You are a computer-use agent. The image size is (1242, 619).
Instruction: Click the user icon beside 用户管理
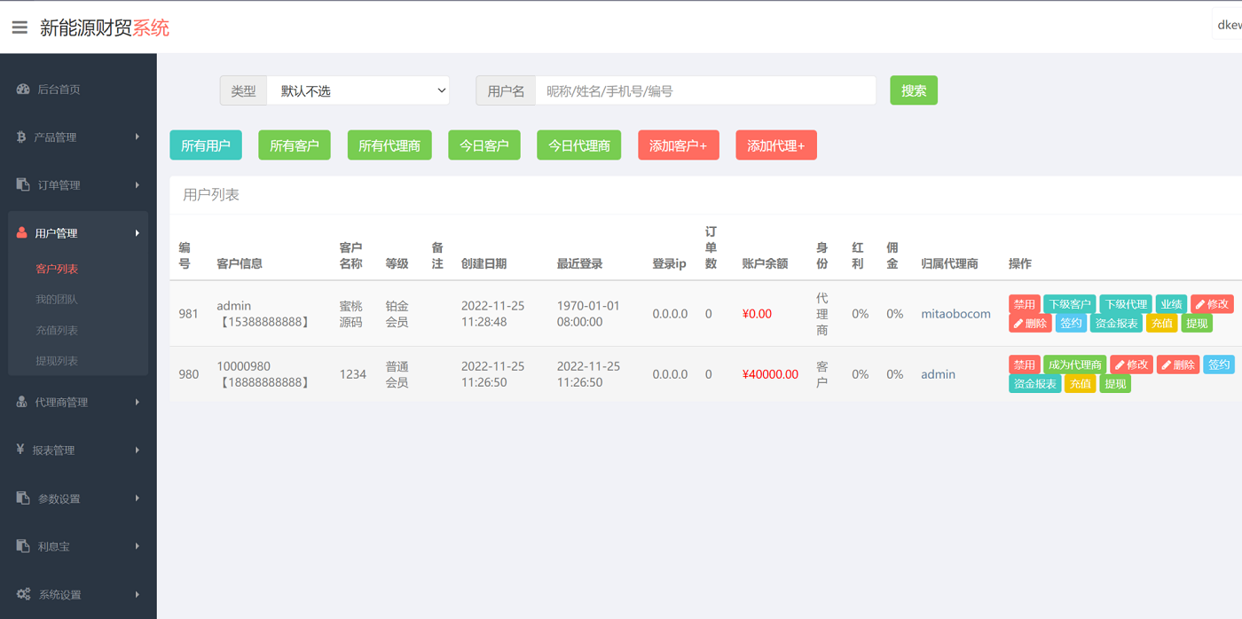pos(22,233)
